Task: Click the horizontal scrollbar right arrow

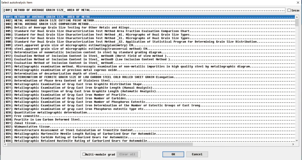Action: (x=293, y=144)
